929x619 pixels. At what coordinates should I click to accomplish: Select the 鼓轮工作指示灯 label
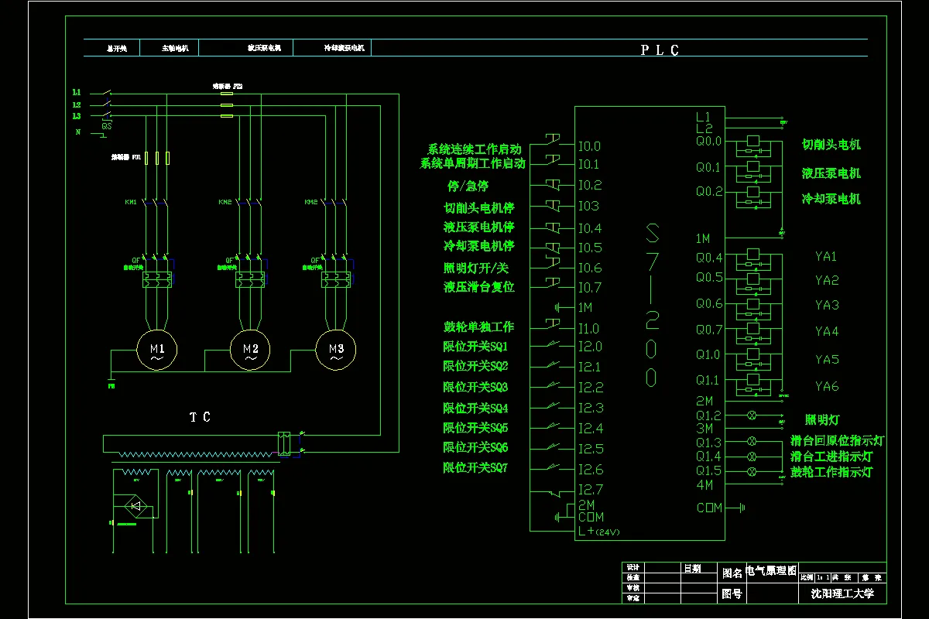[x=831, y=472]
